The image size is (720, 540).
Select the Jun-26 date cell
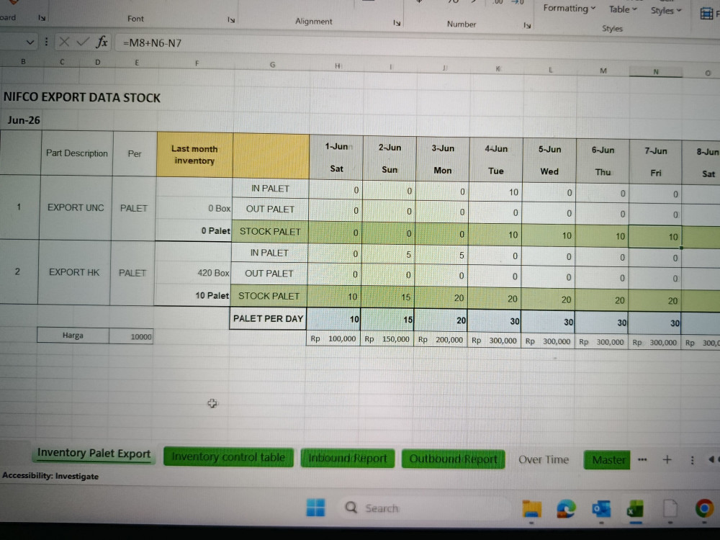(x=24, y=120)
